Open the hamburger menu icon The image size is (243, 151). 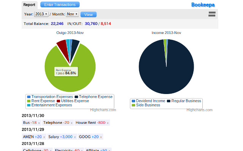click(212, 14)
